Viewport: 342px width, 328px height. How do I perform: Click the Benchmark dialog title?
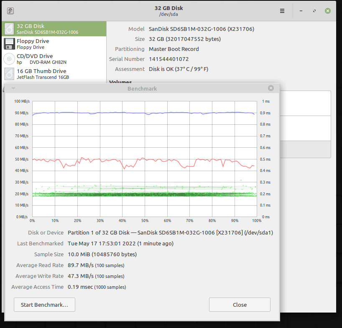142,88
